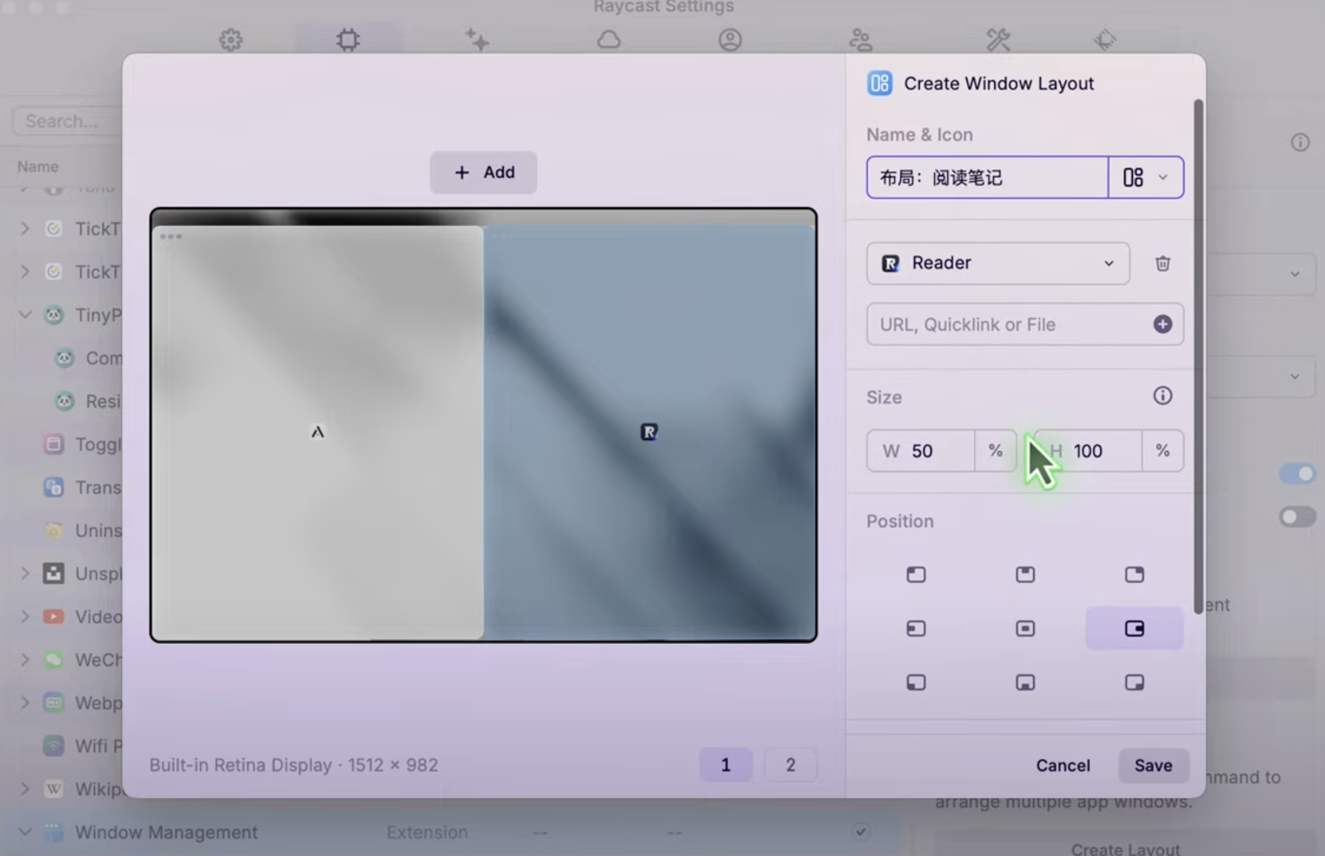This screenshot has width=1325, height=856.
Task: Click the layout name text field
Action: pyautogui.click(x=986, y=178)
